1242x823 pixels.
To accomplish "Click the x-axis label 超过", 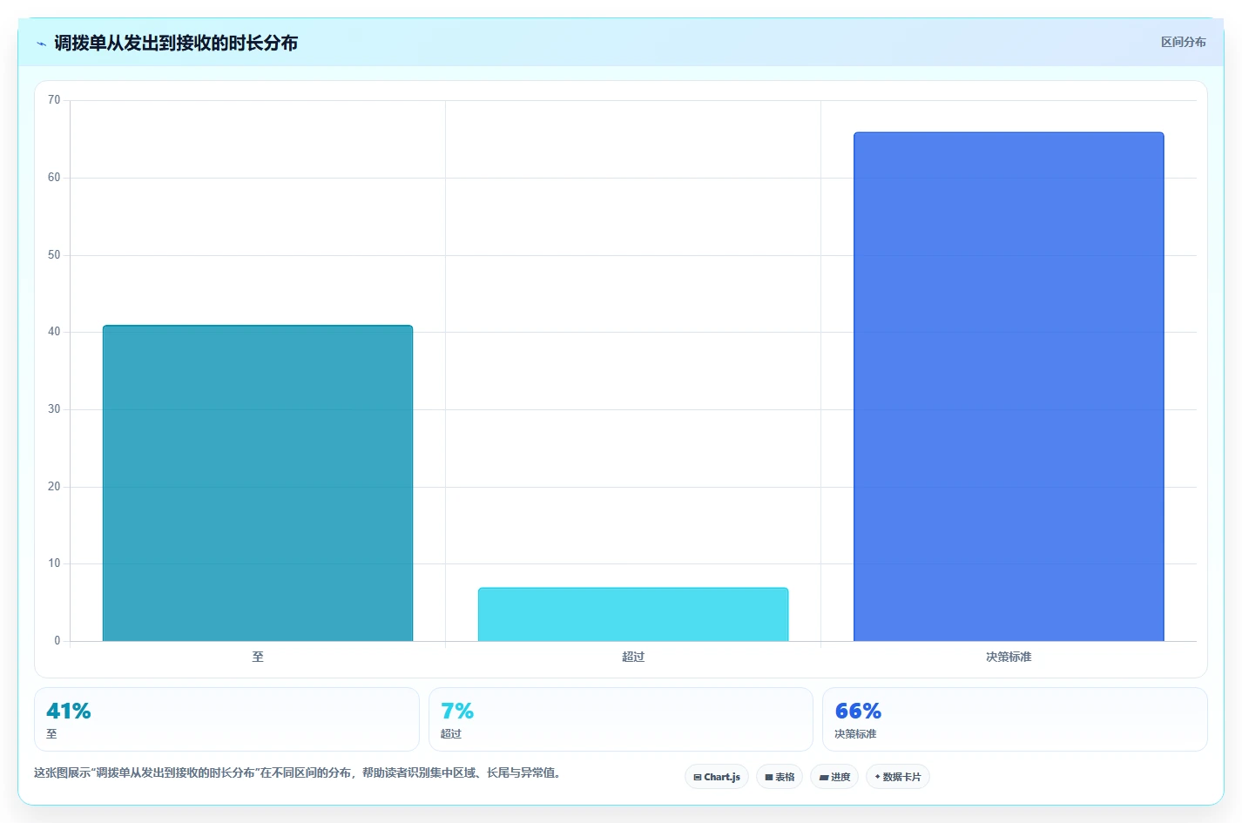I will click(x=633, y=657).
